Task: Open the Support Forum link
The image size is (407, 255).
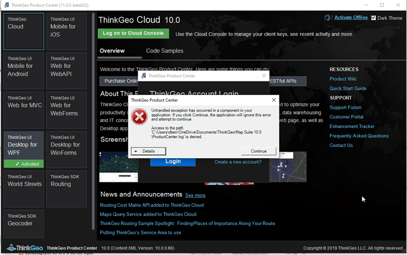Action: [345, 107]
